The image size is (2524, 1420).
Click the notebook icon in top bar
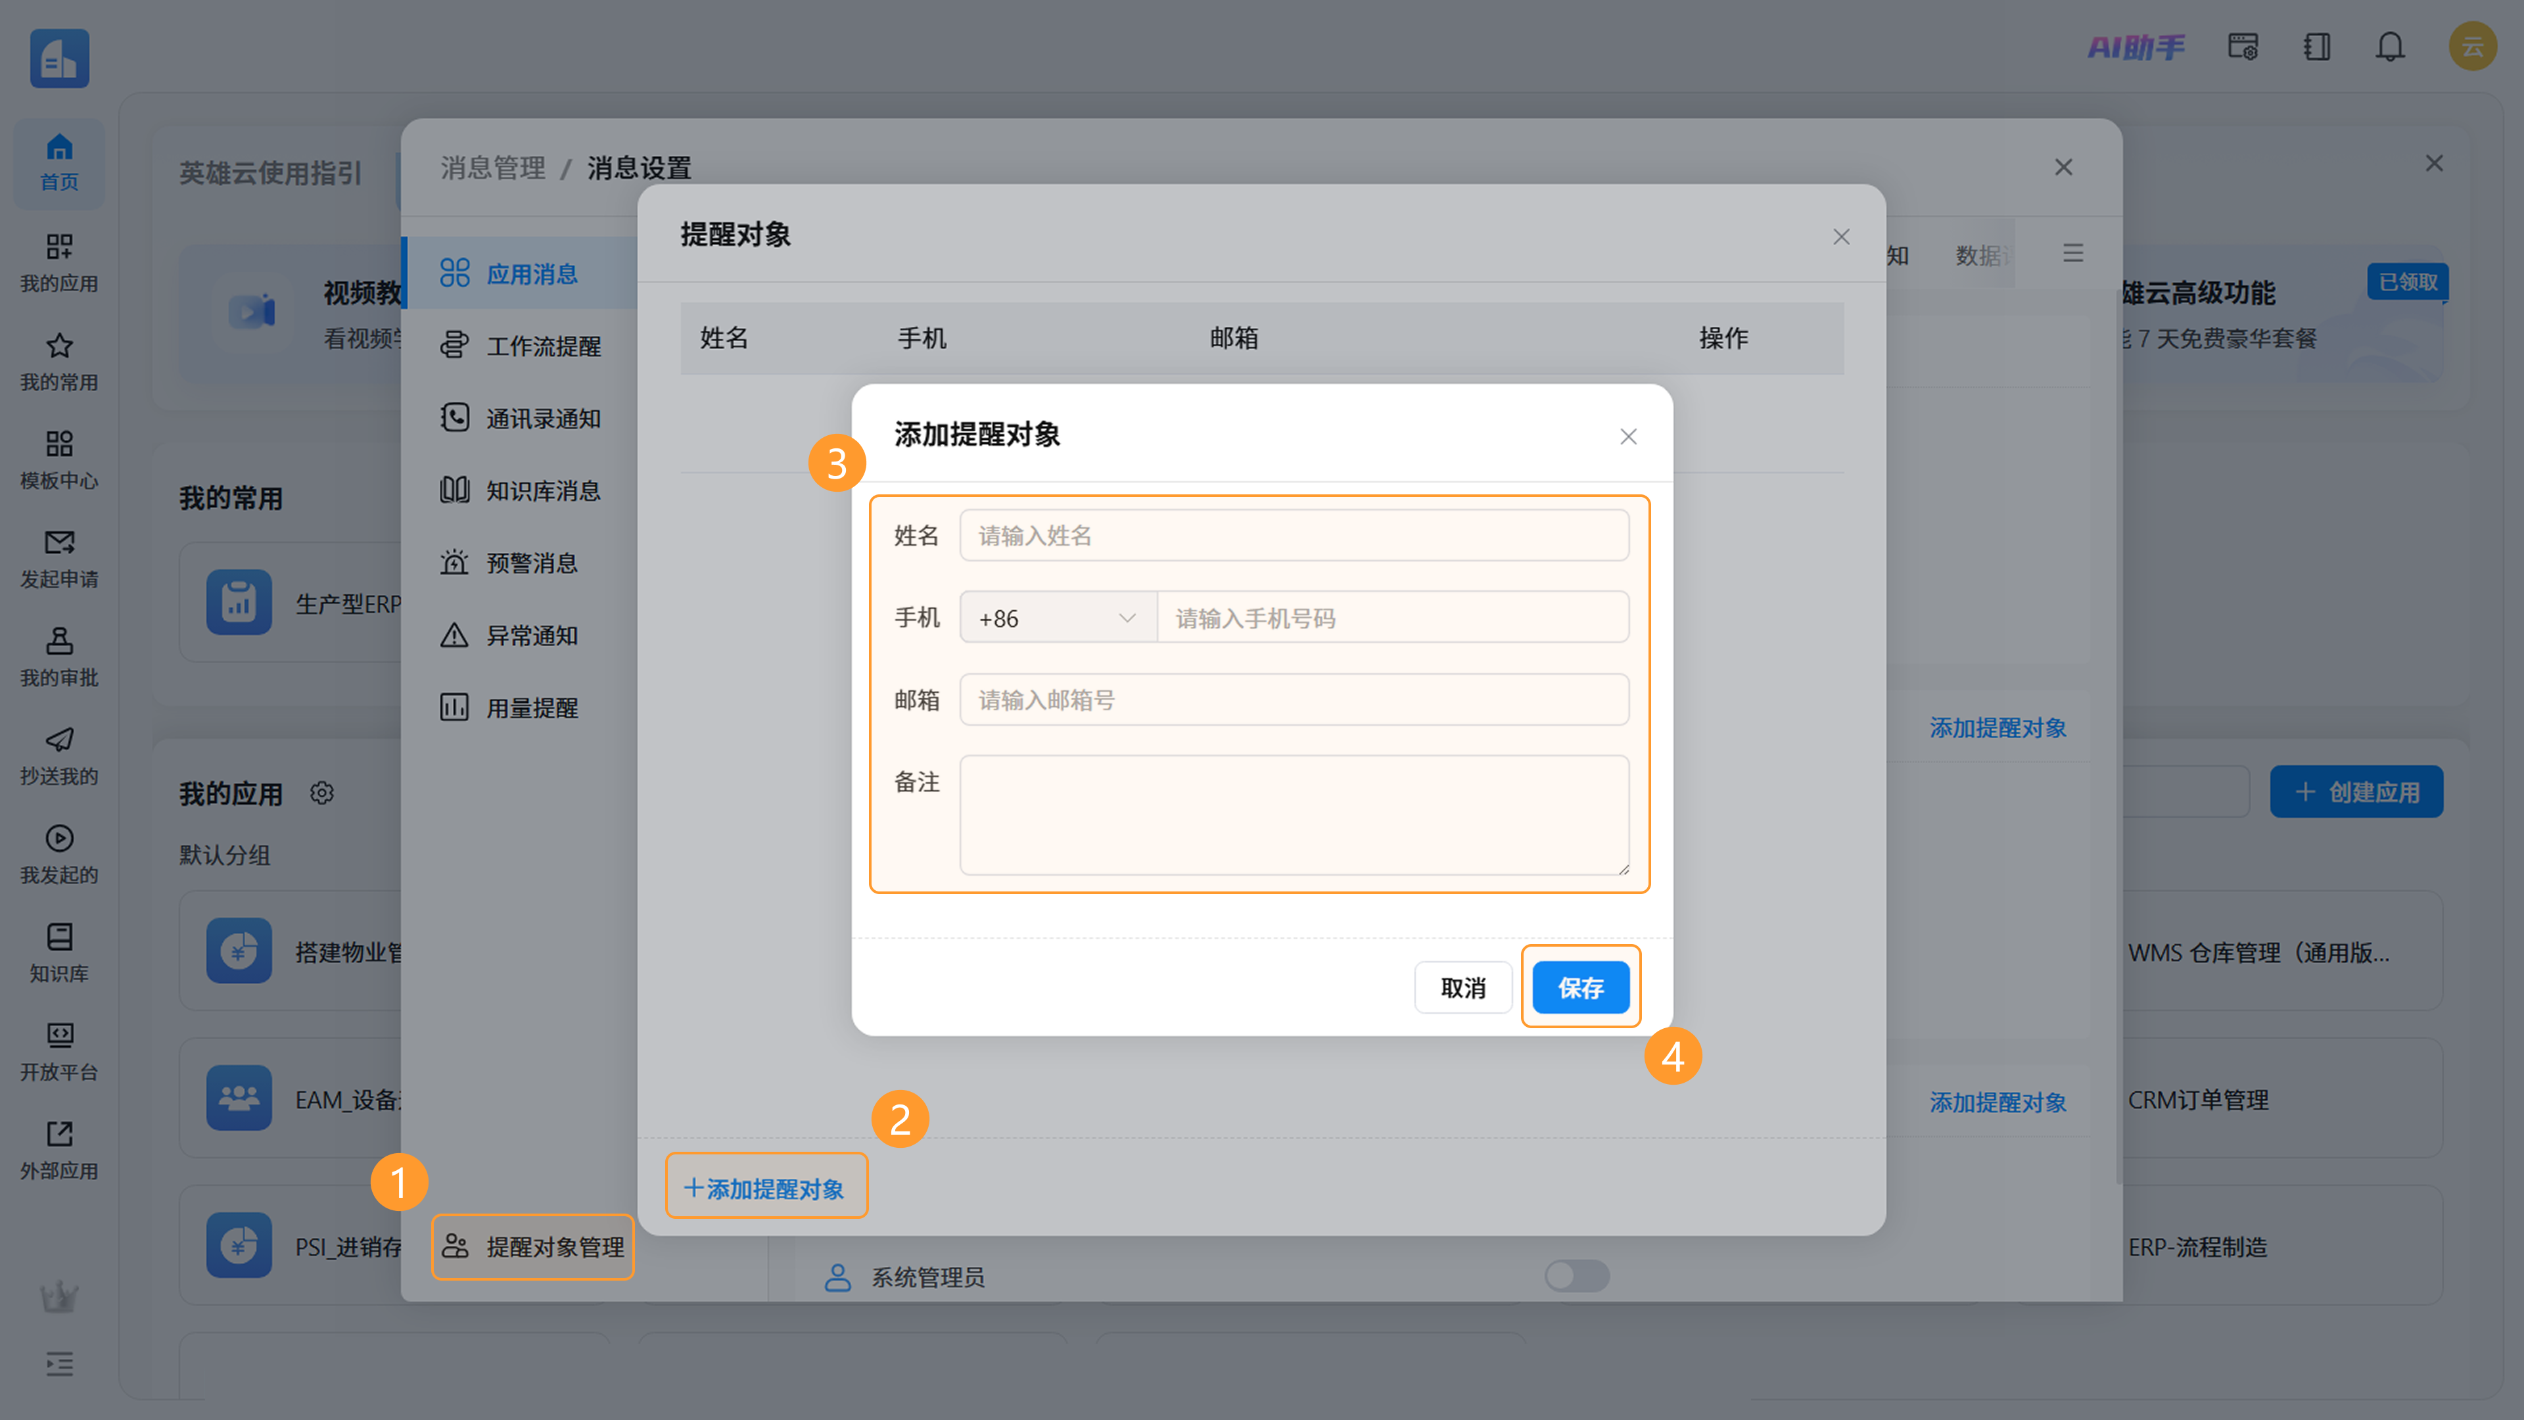tap(2317, 46)
